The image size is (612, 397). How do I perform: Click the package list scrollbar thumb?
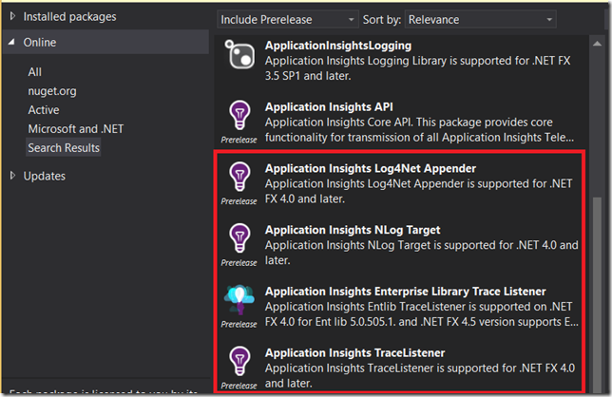coord(597,294)
